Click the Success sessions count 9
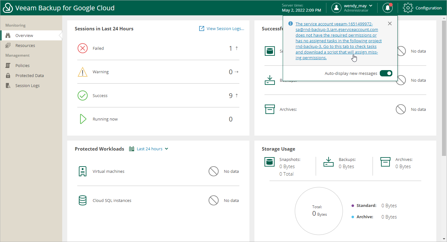 [x=231, y=95]
